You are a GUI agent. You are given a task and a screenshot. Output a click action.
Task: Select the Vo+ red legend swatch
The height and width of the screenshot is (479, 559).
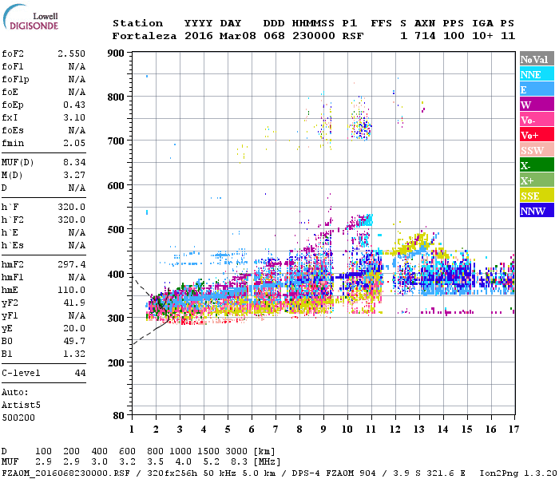click(537, 135)
